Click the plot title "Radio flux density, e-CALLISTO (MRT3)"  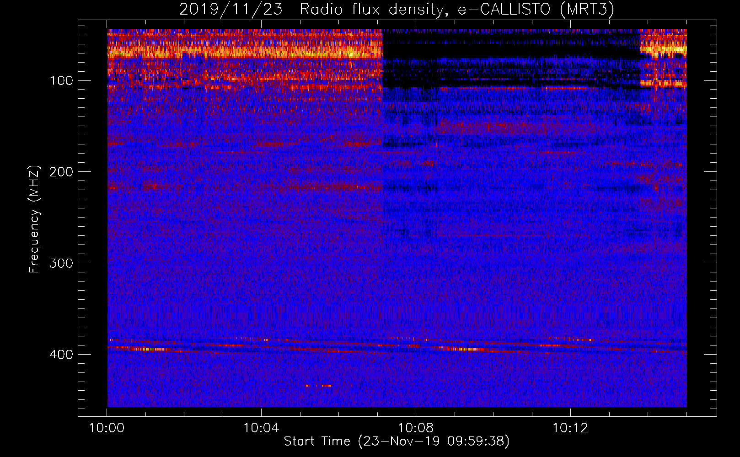(x=457, y=9)
